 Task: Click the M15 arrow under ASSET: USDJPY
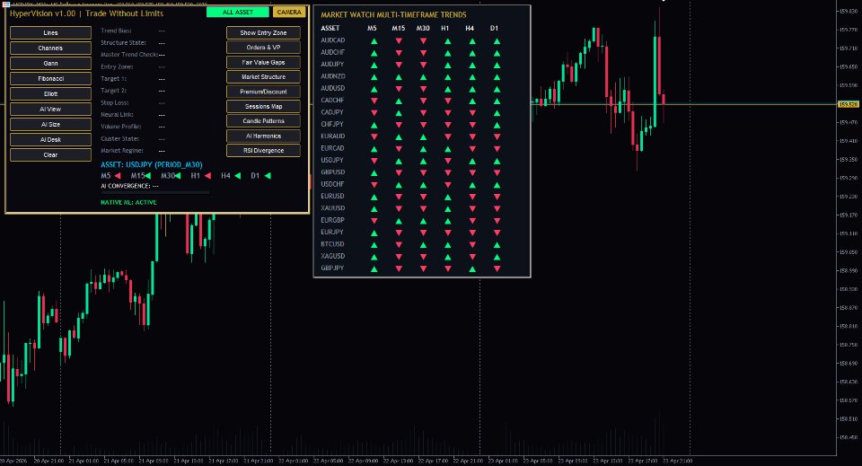147,176
